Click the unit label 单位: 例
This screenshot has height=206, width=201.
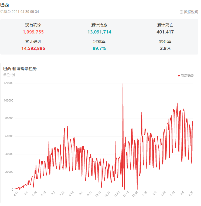(9, 75)
